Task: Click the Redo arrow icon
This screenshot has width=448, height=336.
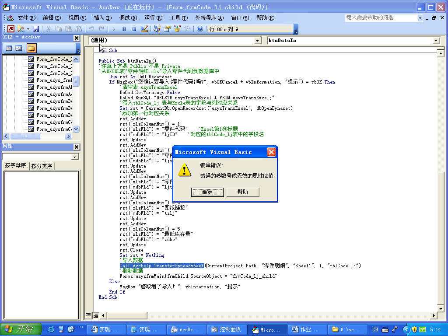Action: click(101, 29)
